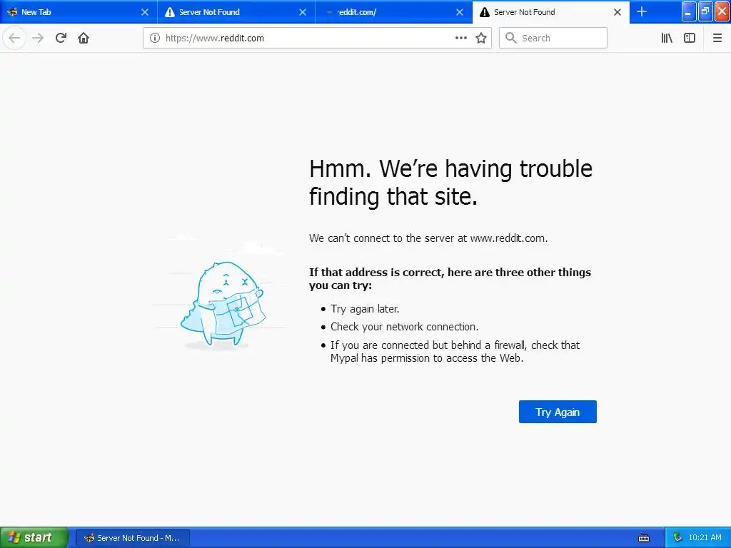Viewport: 731px width, 548px height.
Task: Open the home page
Action: click(84, 39)
